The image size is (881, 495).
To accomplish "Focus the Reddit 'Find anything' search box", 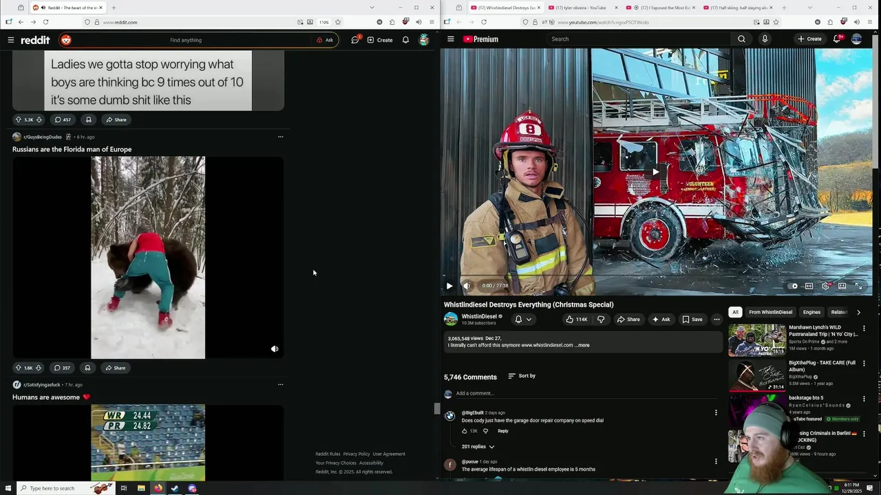I will tap(186, 40).
